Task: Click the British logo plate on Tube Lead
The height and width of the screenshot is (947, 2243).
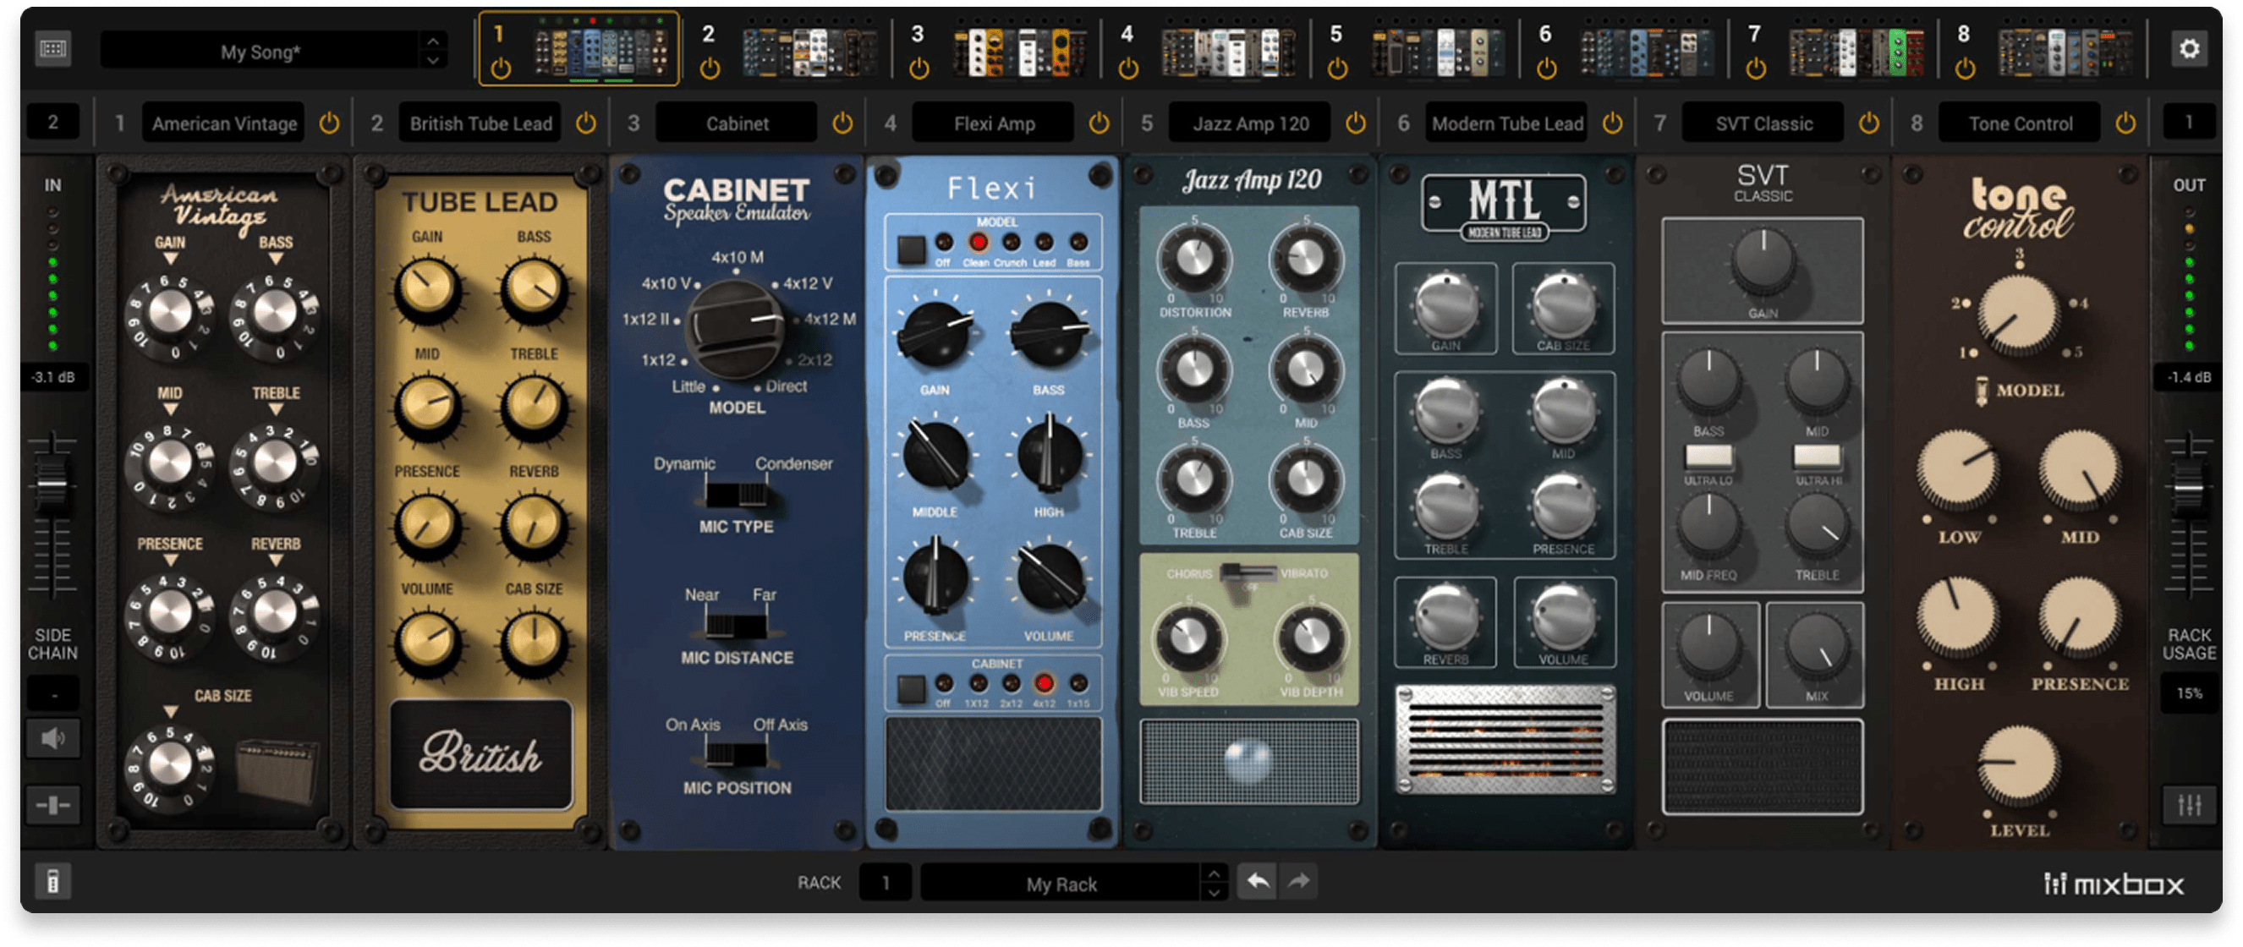Action: [480, 753]
